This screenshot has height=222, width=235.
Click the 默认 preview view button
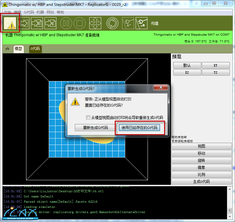coord(187,65)
